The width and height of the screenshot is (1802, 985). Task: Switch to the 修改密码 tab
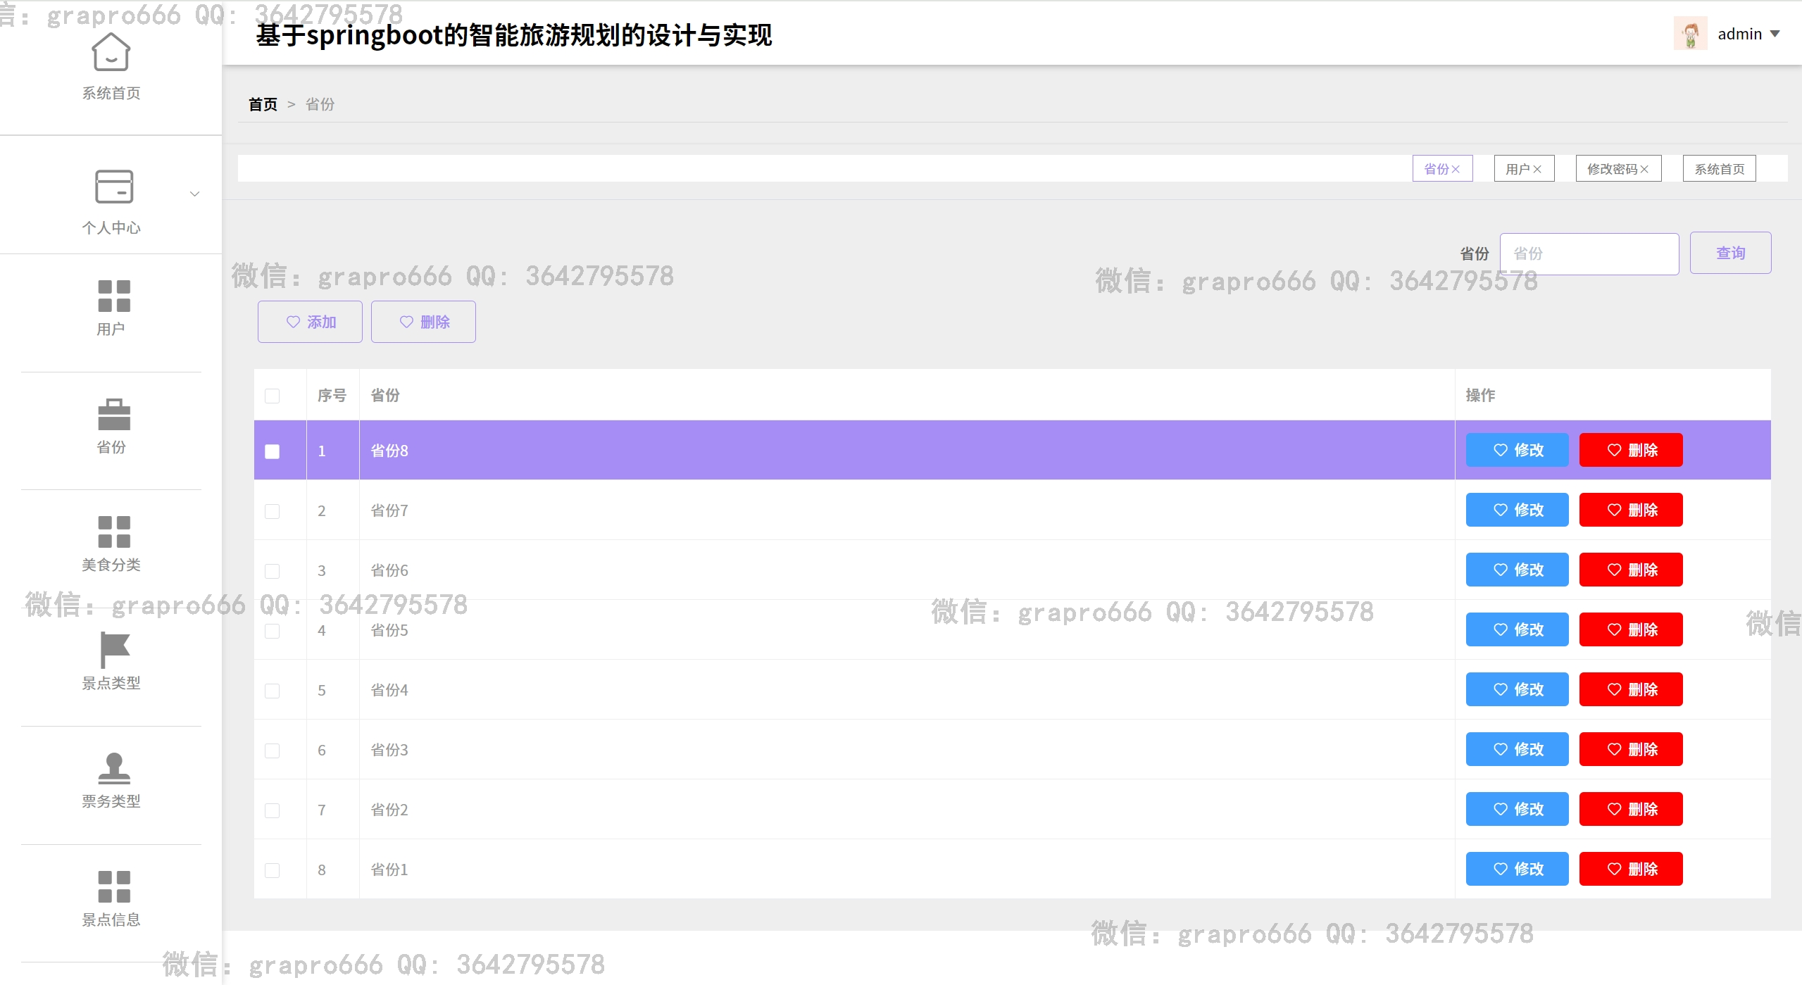pyautogui.click(x=1612, y=169)
